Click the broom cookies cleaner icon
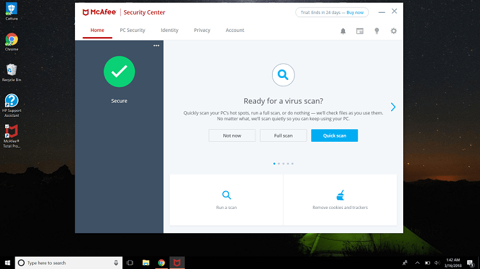The image size is (480, 269). pos(340,195)
